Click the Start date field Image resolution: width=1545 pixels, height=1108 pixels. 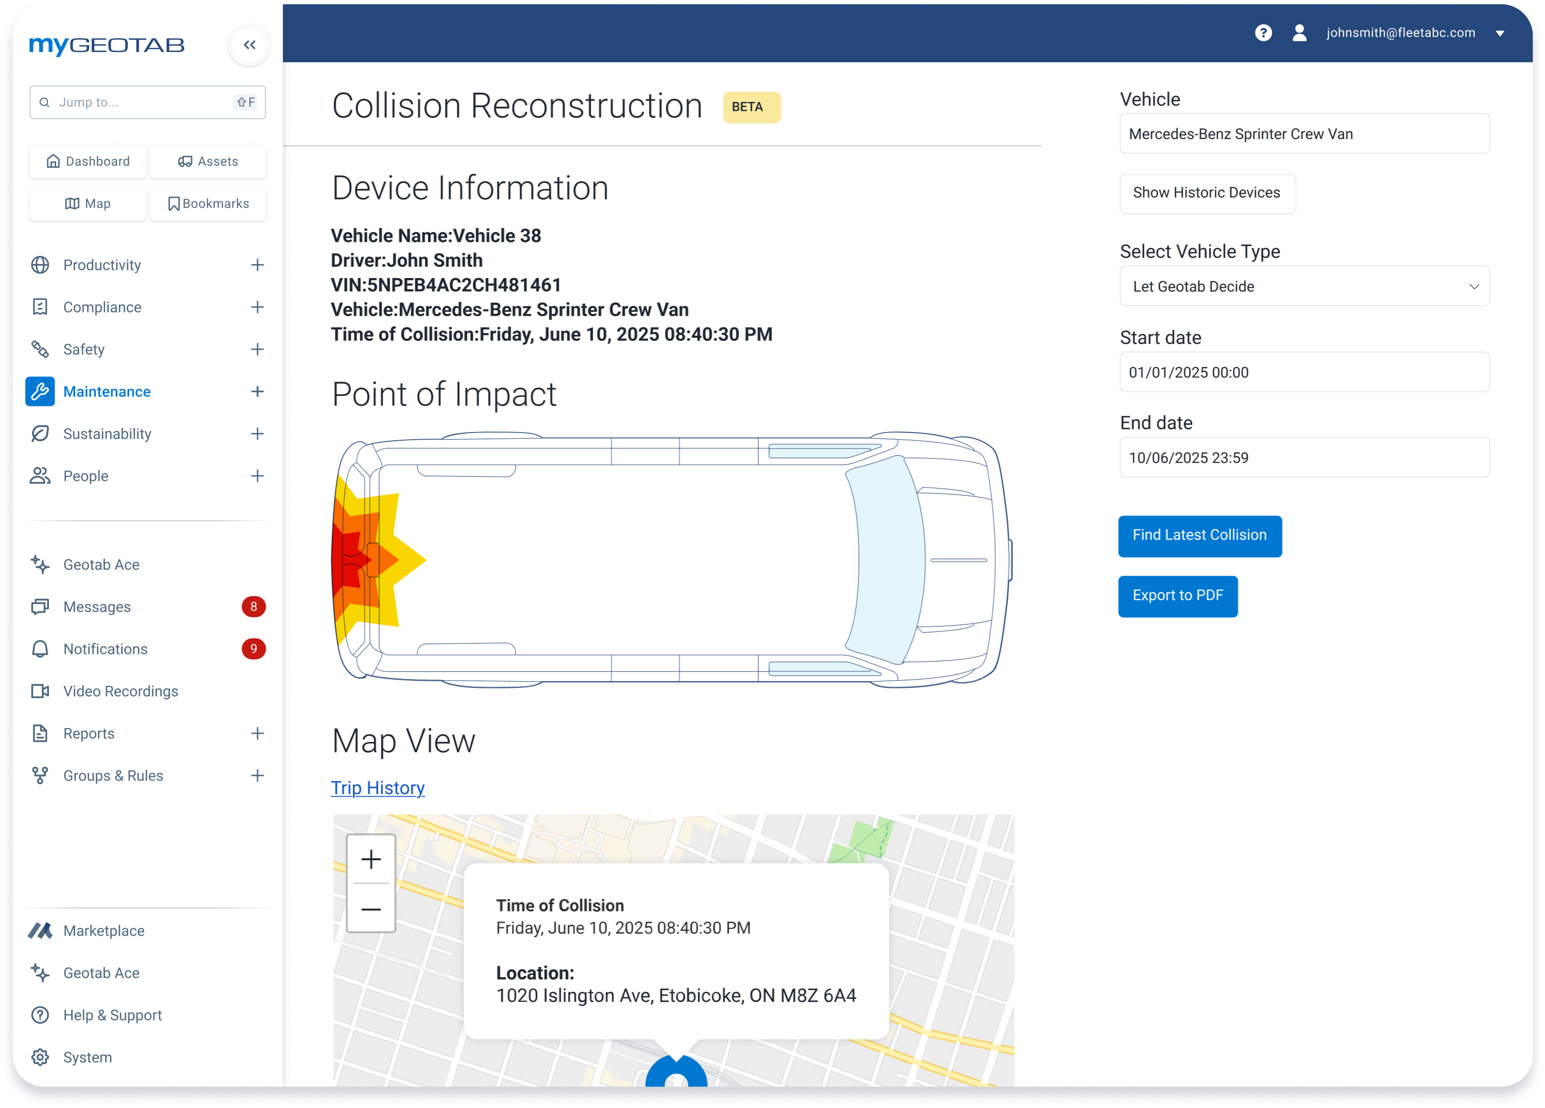[1304, 372]
